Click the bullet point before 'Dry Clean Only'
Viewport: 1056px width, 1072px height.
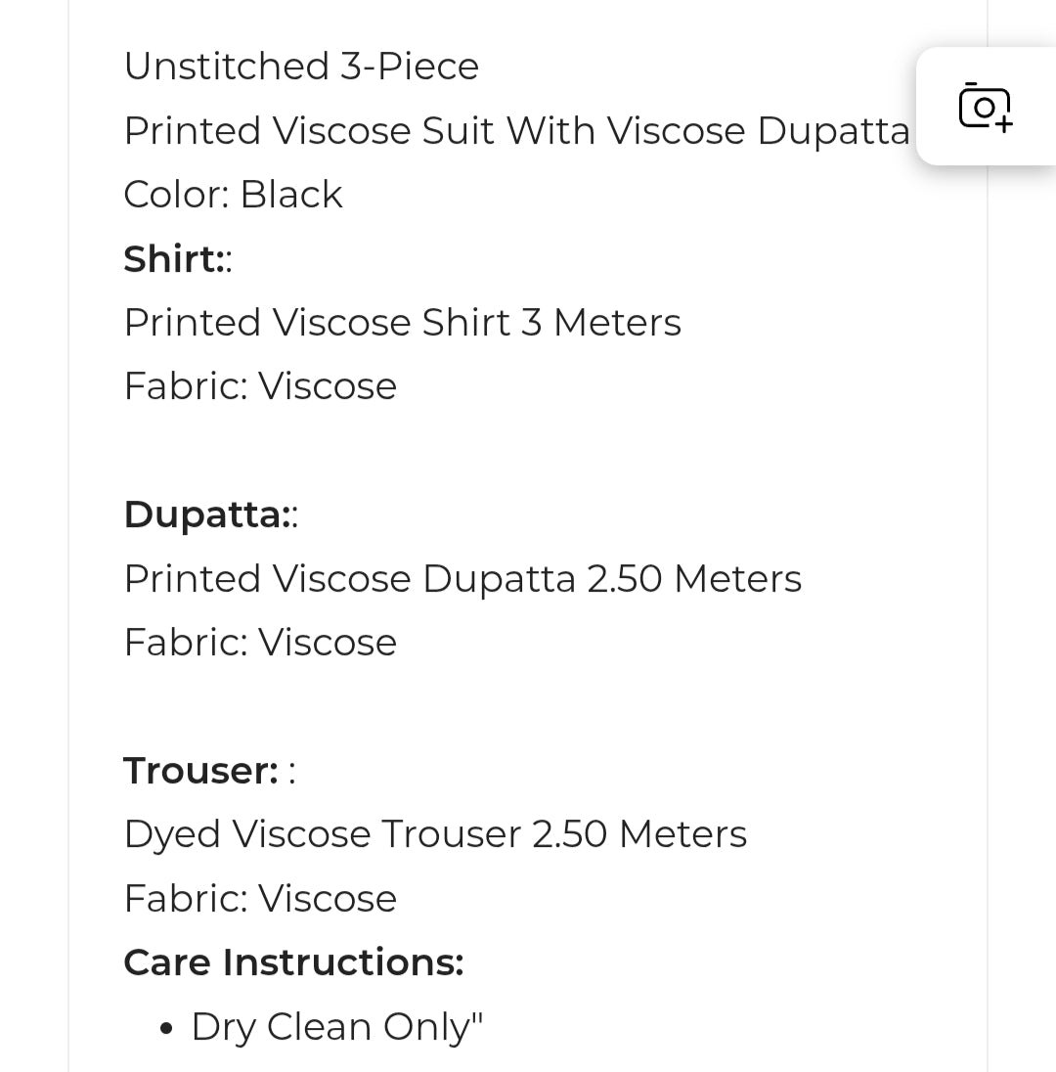tap(167, 1029)
